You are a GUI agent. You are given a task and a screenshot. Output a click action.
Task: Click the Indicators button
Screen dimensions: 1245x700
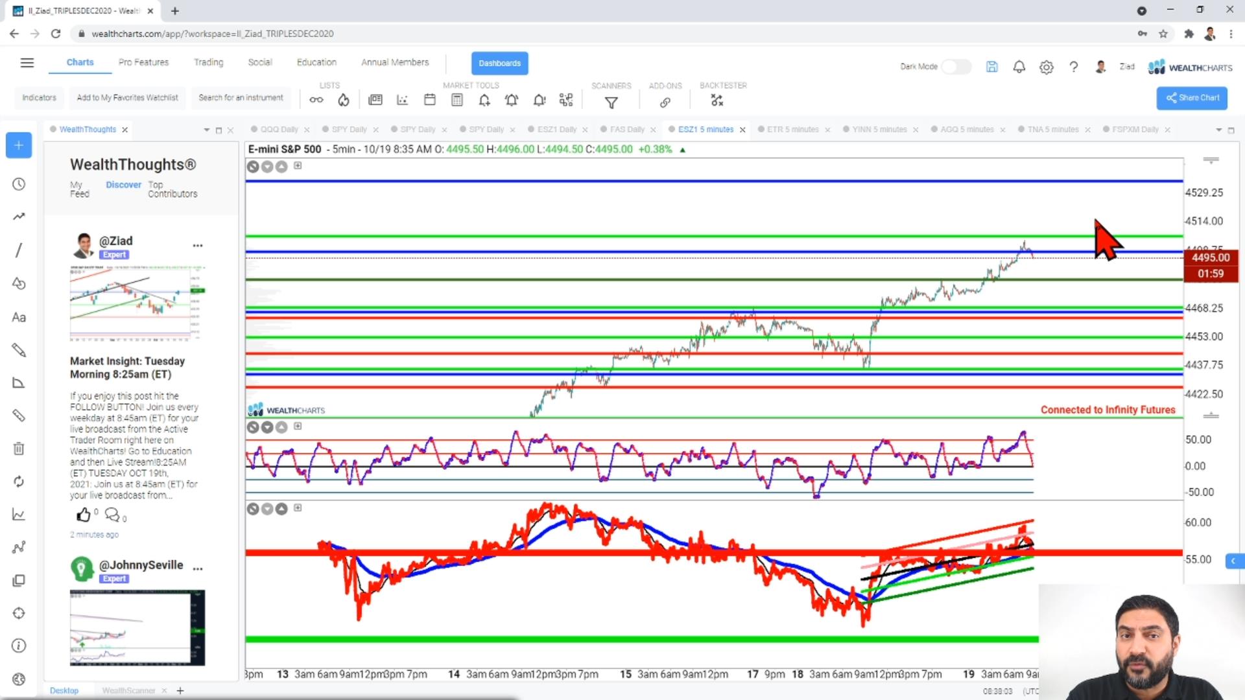click(x=39, y=98)
